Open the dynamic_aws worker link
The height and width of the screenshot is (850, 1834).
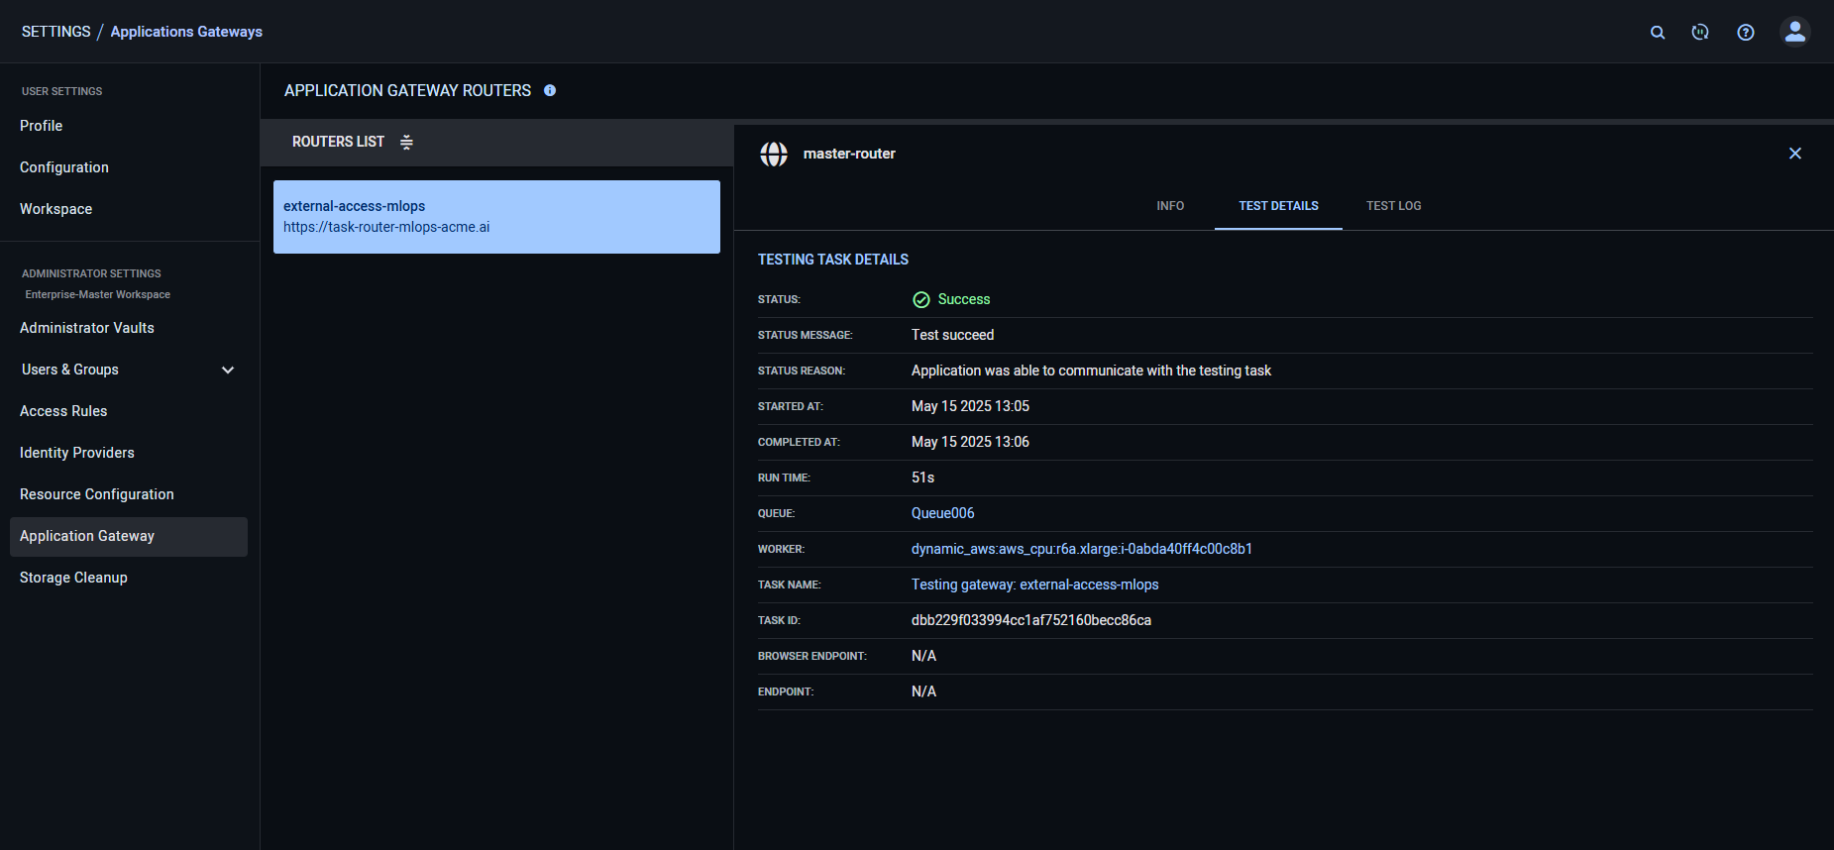(x=1081, y=549)
